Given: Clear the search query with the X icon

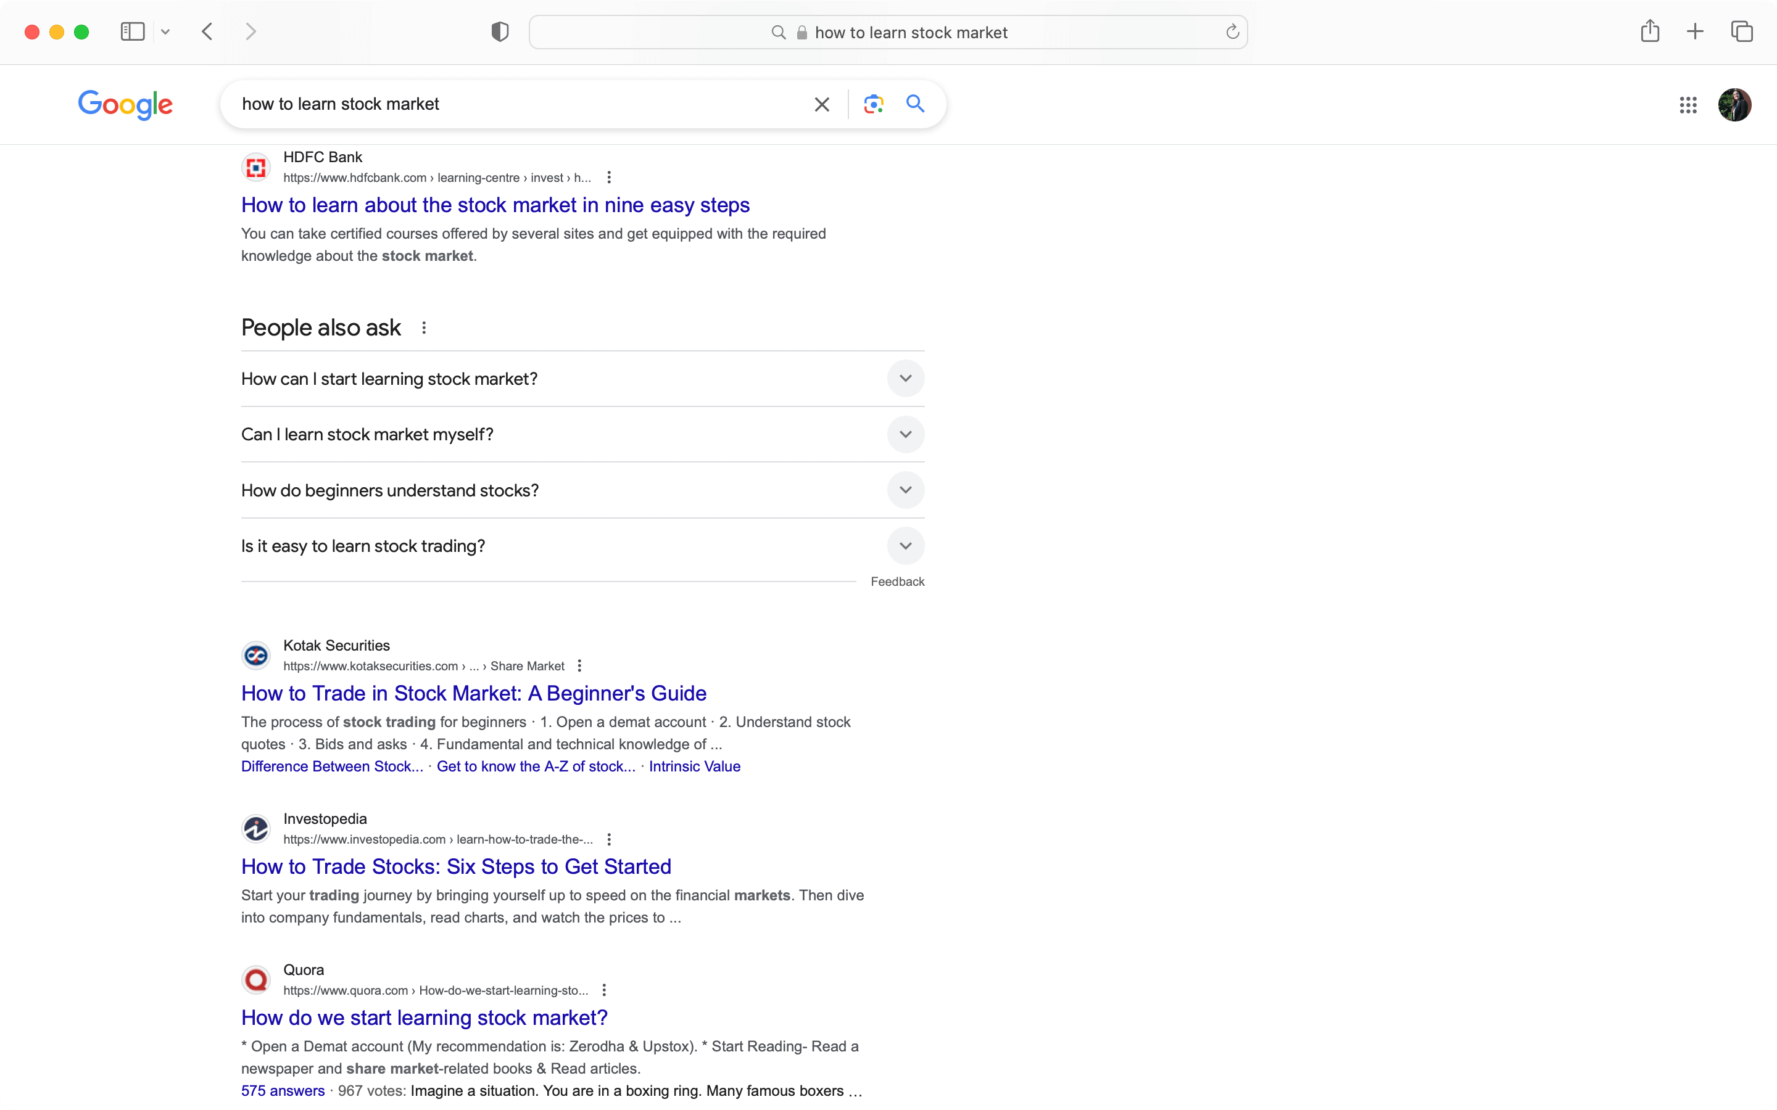Looking at the screenshot, I should pyautogui.click(x=822, y=104).
